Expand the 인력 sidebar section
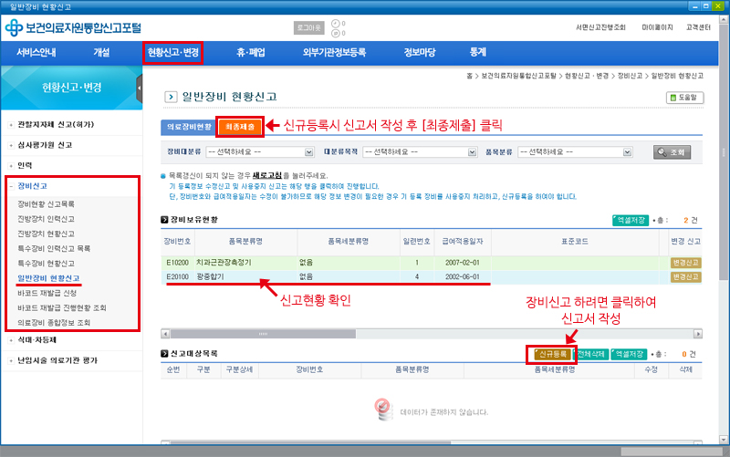This screenshot has width=730, height=457. (x=25, y=164)
